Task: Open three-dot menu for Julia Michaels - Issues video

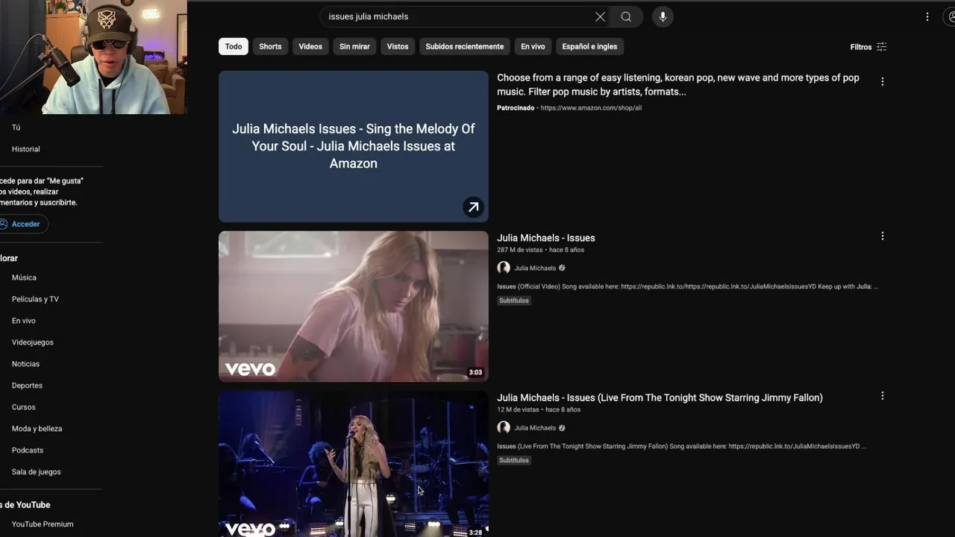Action: click(x=883, y=236)
